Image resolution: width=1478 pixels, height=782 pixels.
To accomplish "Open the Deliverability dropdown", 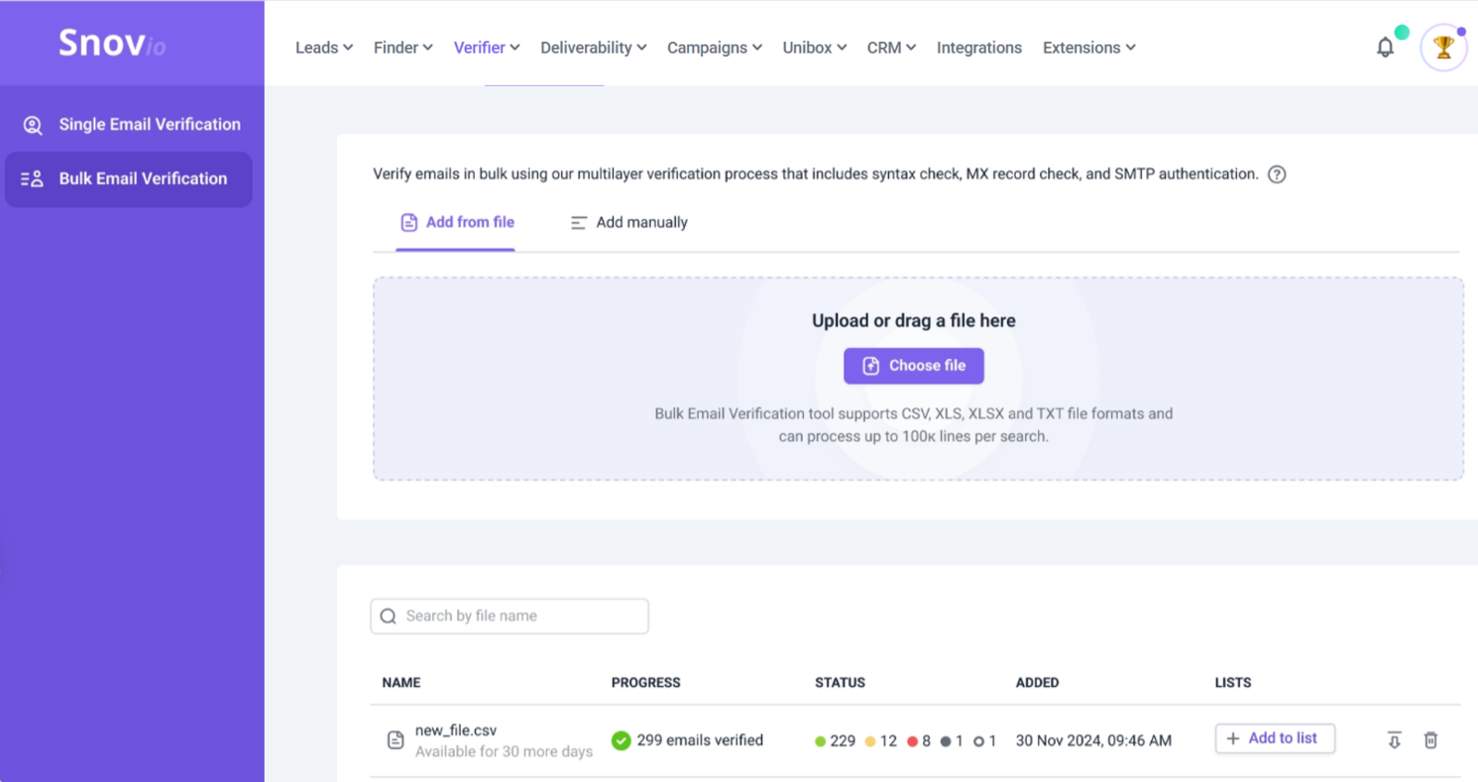I will pyautogui.click(x=593, y=48).
